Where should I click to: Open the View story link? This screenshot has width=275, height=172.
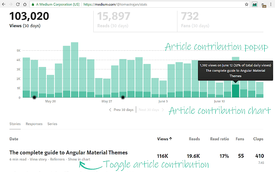tap(38, 159)
